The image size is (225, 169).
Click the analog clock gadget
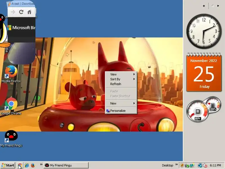[204, 31]
